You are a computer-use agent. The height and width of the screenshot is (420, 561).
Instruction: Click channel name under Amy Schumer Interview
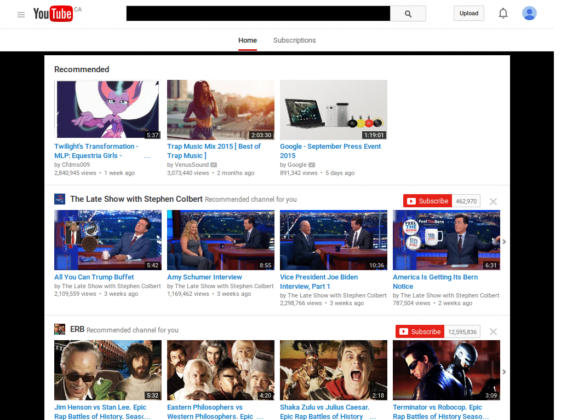click(x=224, y=286)
